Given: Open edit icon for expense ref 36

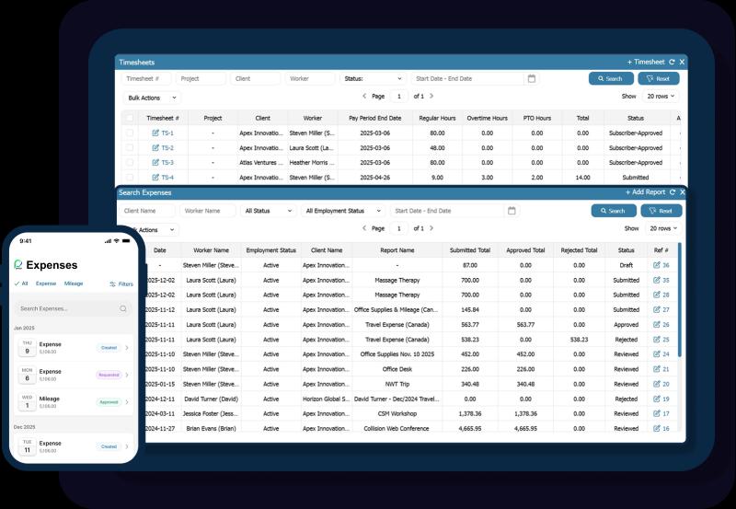Looking at the screenshot, I should pyautogui.click(x=657, y=265).
